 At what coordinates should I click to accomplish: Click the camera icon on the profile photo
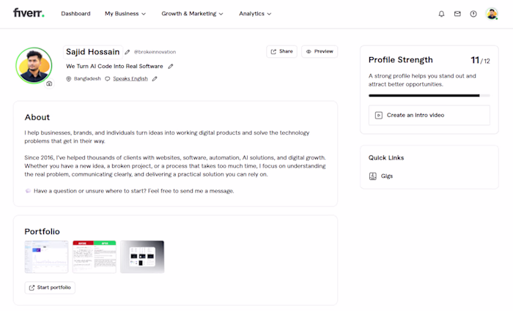49,83
